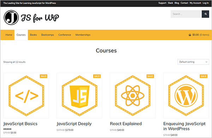Click the SALE! badge on JavaScript Basics
This screenshot has width=212, height=138.
point(43,76)
